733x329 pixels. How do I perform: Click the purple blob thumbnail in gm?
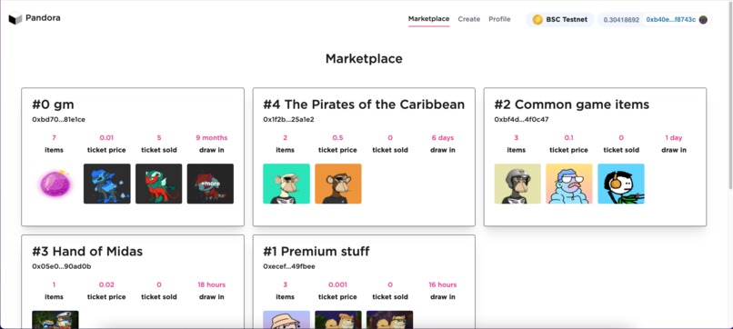(55, 184)
